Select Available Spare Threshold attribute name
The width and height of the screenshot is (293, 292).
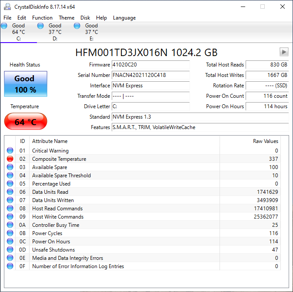coord(61,176)
